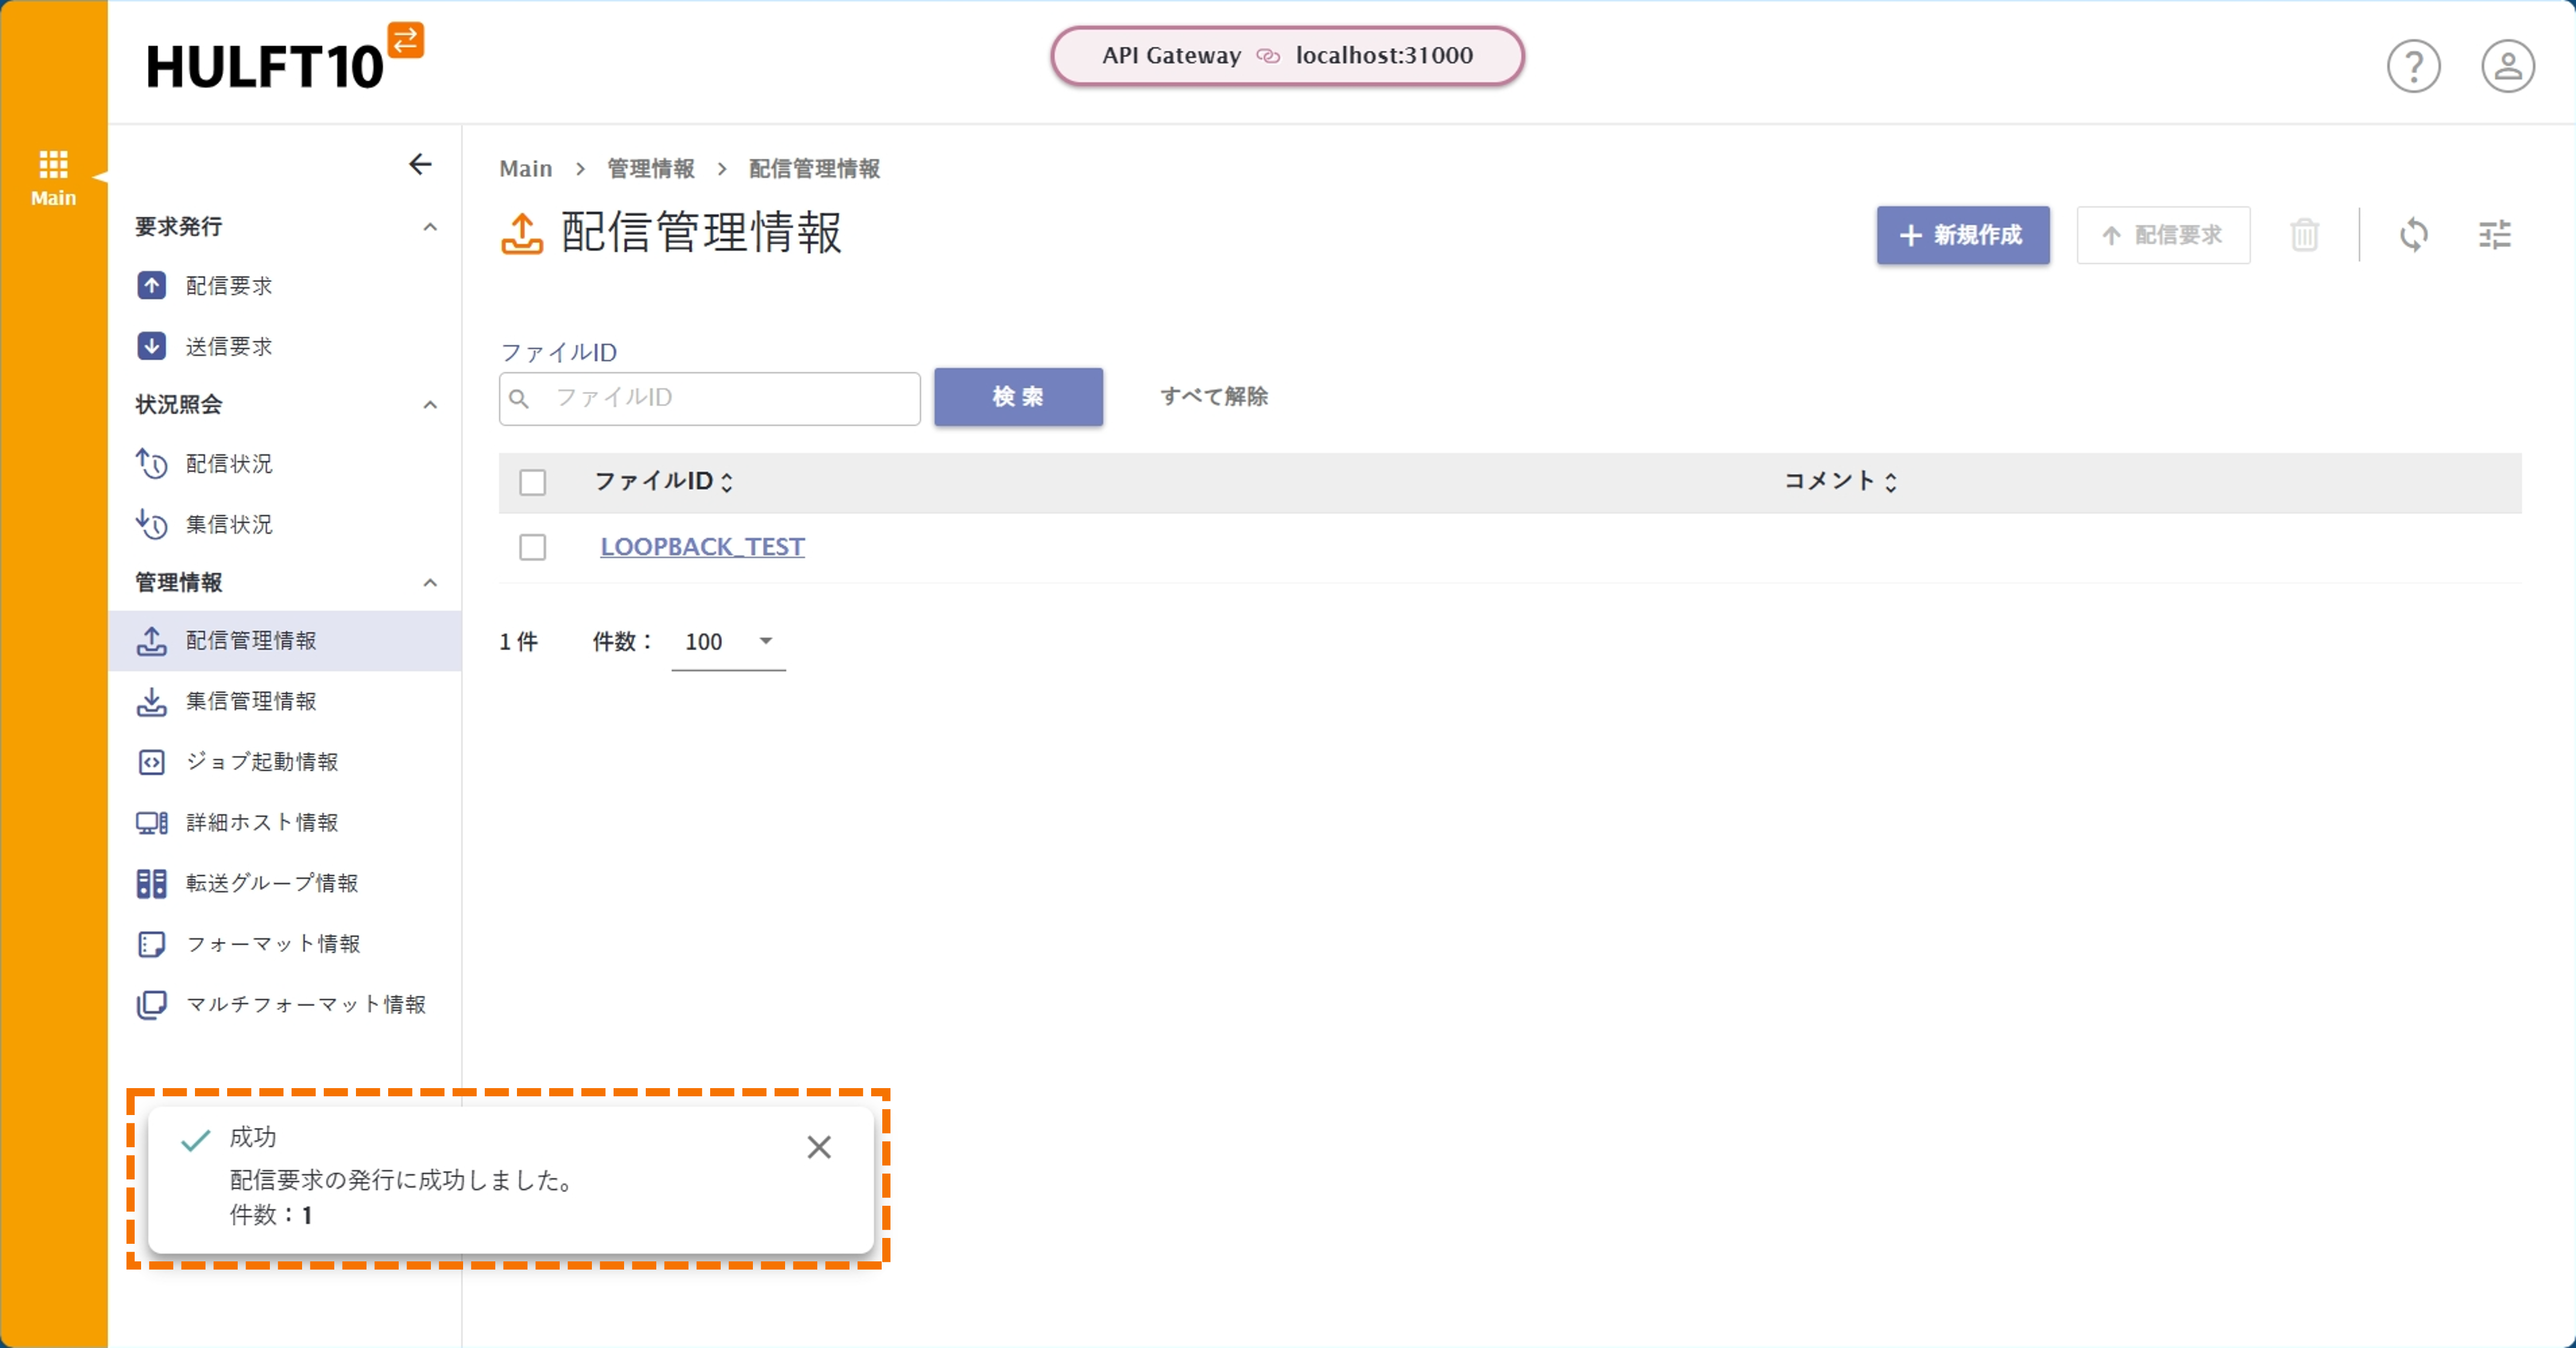Check the LOOPBACK_TEST row checkbox
The width and height of the screenshot is (2576, 1348).
533,547
